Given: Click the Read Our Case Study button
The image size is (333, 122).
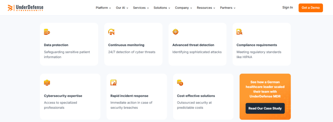Looking at the screenshot, I should [x=265, y=108].
